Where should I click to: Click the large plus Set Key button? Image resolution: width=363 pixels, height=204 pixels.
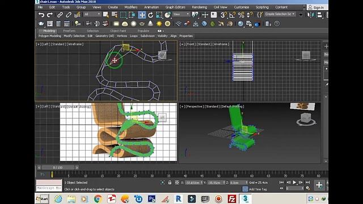point(319,185)
